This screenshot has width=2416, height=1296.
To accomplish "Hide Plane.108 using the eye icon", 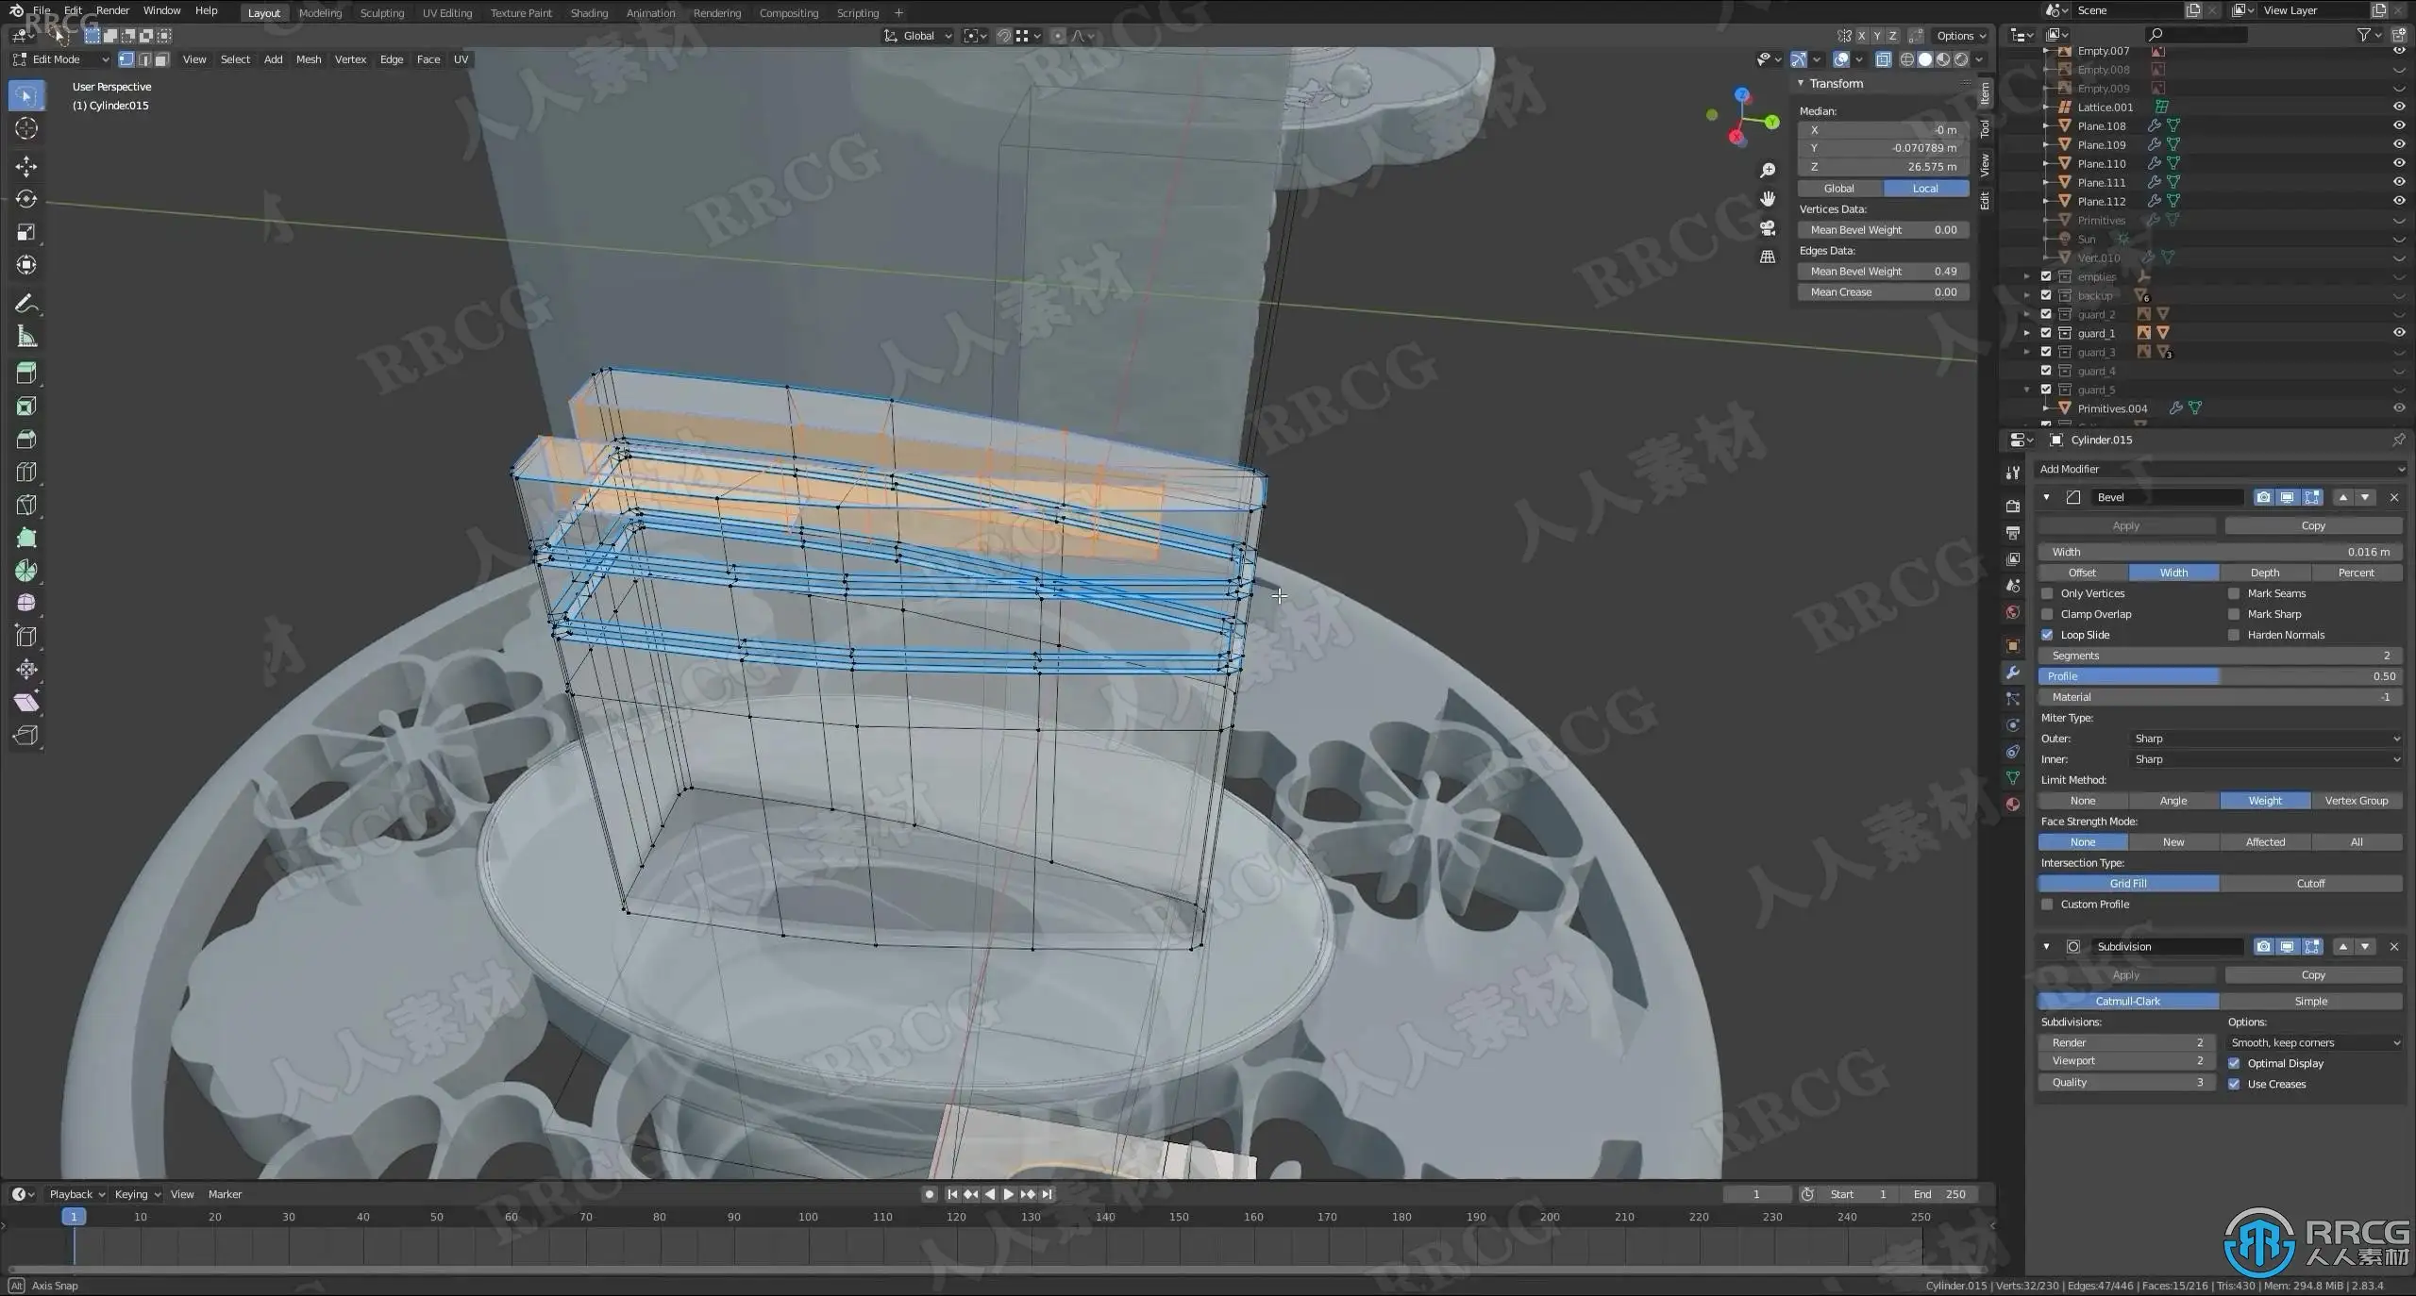I will (2398, 125).
